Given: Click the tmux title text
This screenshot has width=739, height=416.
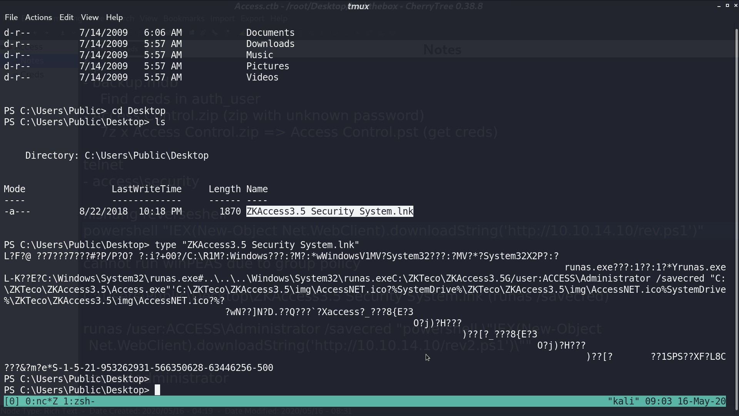Looking at the screenshot, I should pos(358,6).
